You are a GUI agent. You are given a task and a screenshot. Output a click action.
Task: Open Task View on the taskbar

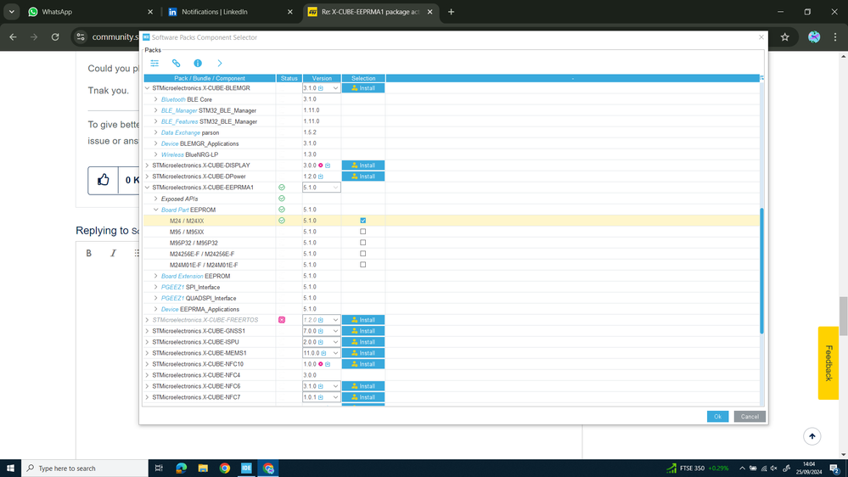coord(159,469)
